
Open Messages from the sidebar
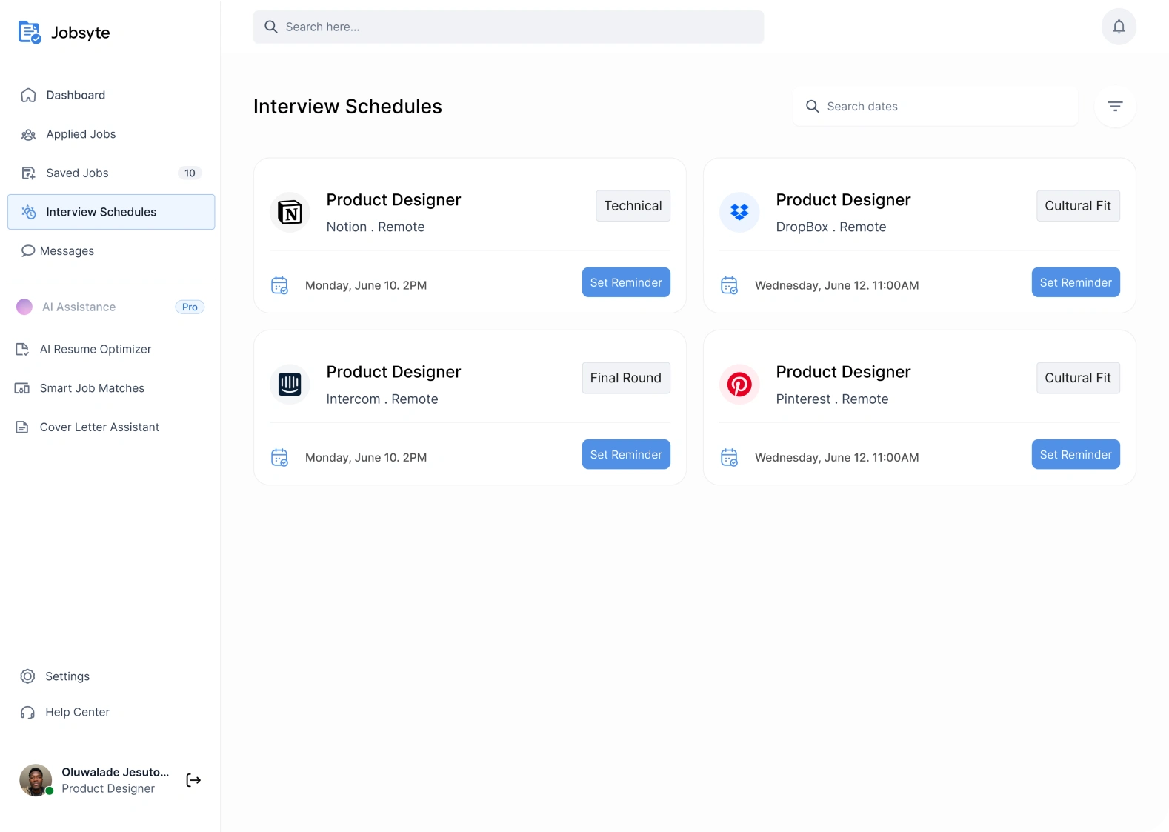coord(67,251)
